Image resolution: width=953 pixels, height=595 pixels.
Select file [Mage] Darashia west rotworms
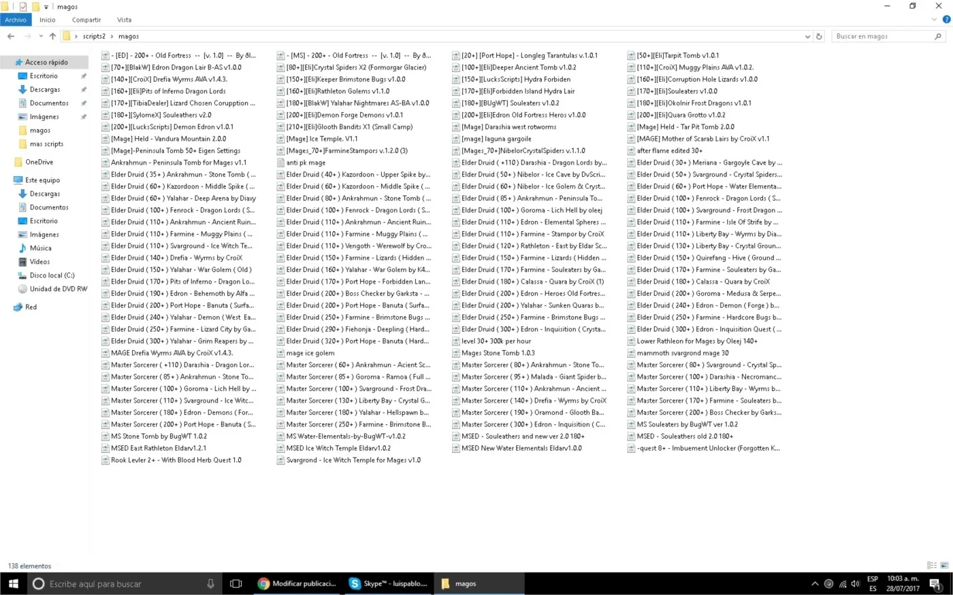click(x=504, y=127)
